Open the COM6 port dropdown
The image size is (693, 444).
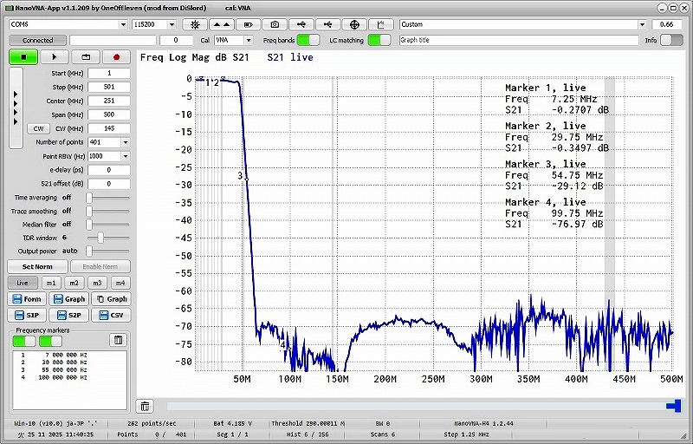[x=68, y=25]
